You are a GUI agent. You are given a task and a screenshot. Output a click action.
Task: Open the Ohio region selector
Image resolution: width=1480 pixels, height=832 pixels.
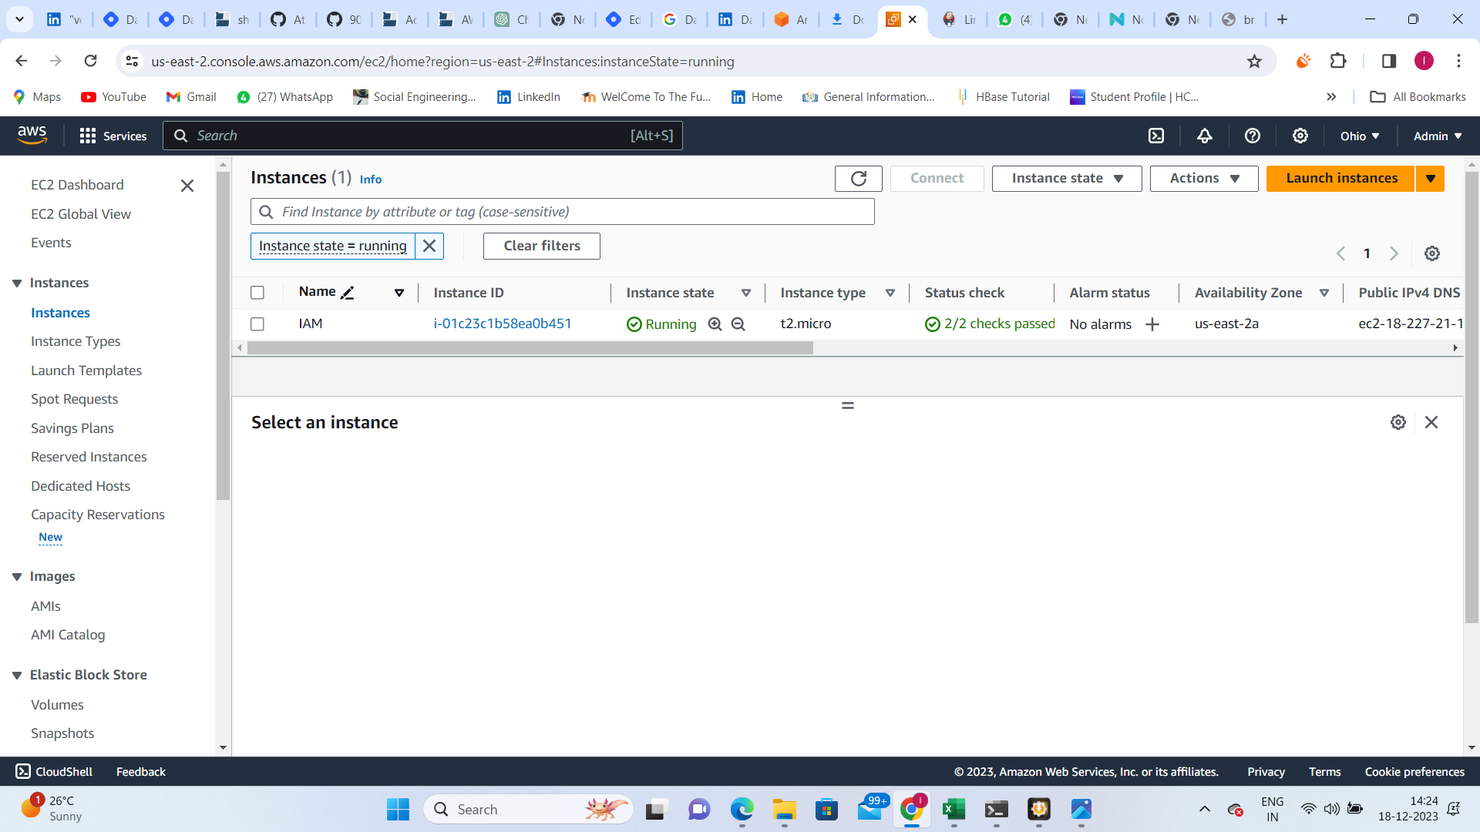point(1359,136)
